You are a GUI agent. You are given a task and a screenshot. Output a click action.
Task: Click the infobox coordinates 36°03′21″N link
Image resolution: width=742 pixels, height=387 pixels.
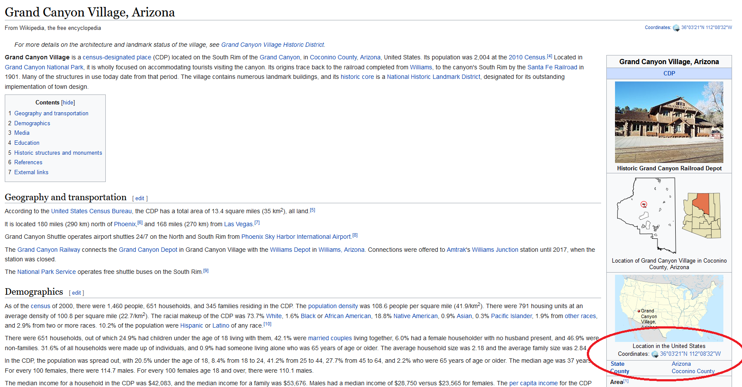click(x=690, y=354)
